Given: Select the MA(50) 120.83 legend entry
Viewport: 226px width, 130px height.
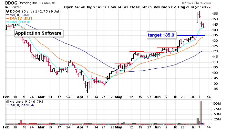Looking at the screenshot, I should pos(18,15).
